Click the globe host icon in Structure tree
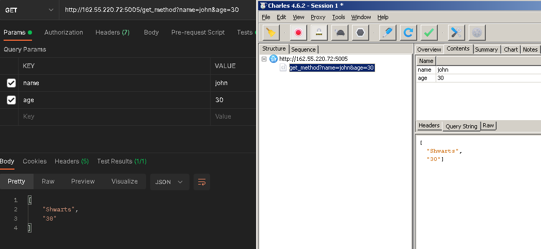Image resolution: width=541 pixels, height=249 pixels. tap(274, 59)
